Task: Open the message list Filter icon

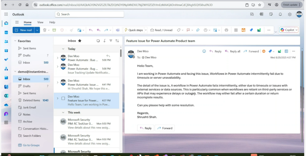Action: point(111,41)
